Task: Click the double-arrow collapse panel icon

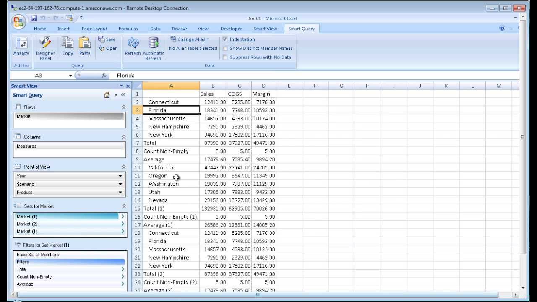Action: click(124, 95)
